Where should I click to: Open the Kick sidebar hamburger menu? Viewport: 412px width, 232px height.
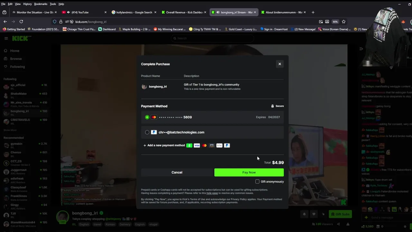[6, 38]
